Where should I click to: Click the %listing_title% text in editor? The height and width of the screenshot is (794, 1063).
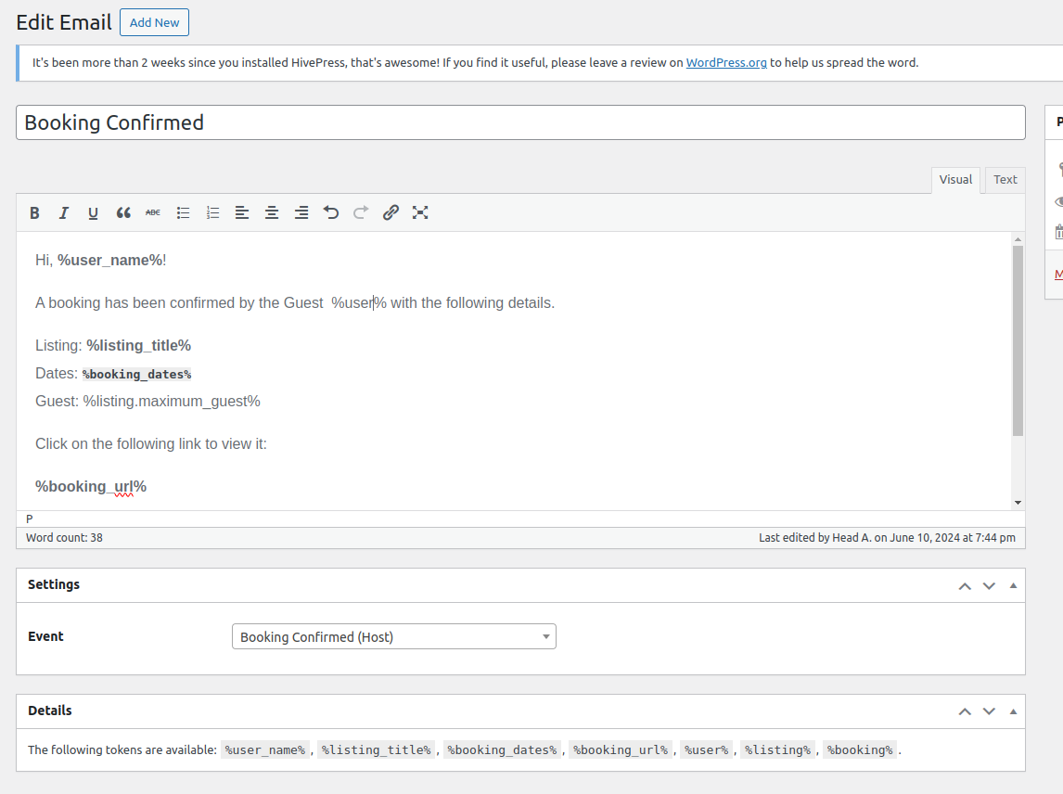[x=138, y=346]
